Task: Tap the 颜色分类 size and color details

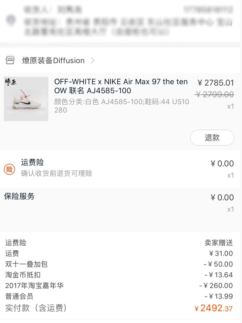Action: point(122,106)
